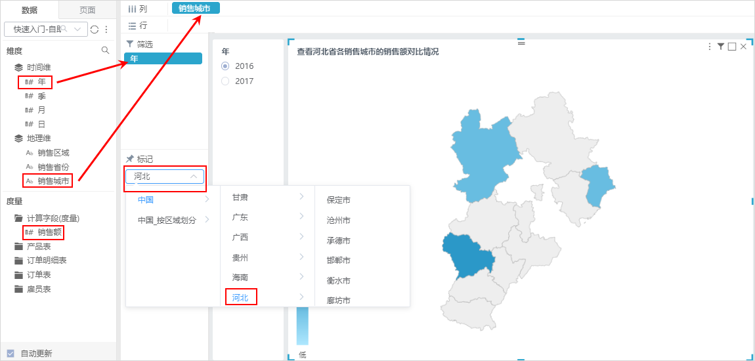Click the chart filter funnel icon
The width and height of the screenshot is (755, 361).
[720, 46]
